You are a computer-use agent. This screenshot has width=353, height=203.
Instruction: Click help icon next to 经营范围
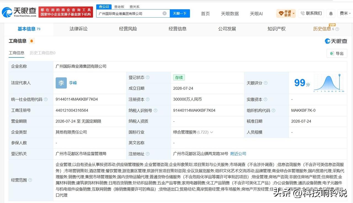tap(30, 180)
